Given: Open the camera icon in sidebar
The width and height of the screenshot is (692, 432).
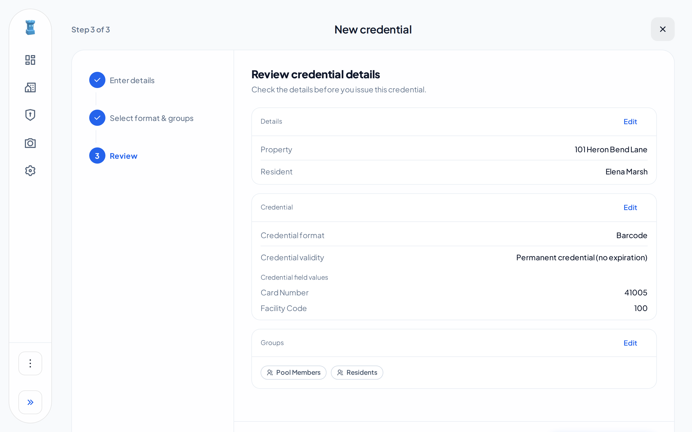Looking at the screenshot, I should (30, 143).
